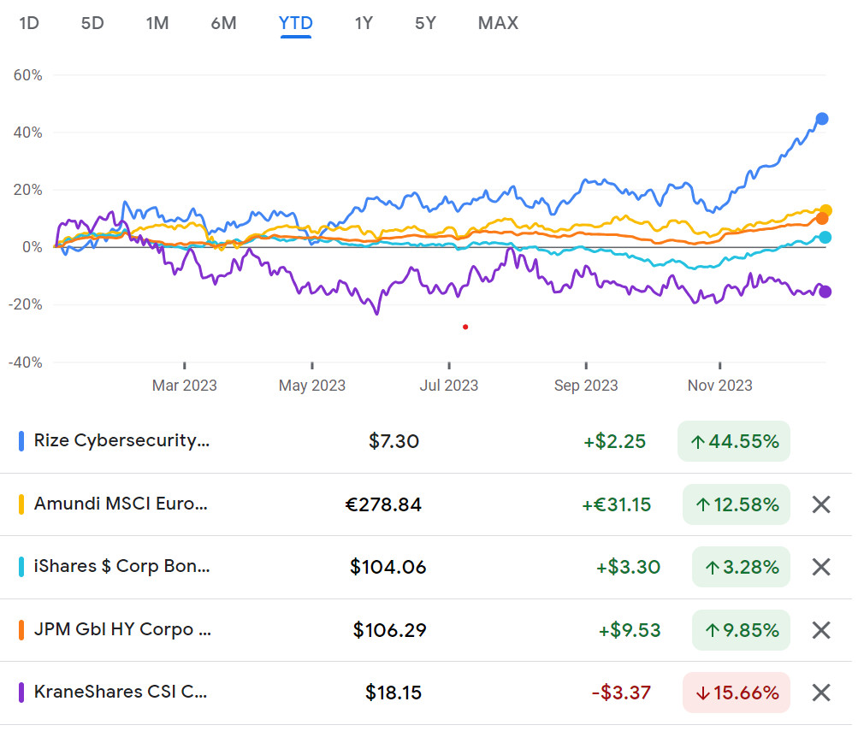Show the 5Y performance chart
858x731 pixels.
click(x=425, y=23)
